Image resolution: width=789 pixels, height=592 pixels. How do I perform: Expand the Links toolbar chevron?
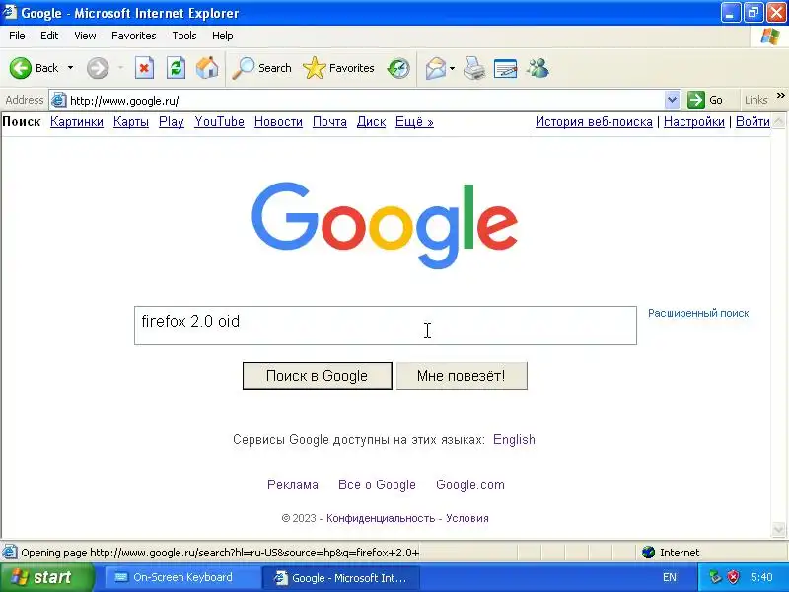780,96
